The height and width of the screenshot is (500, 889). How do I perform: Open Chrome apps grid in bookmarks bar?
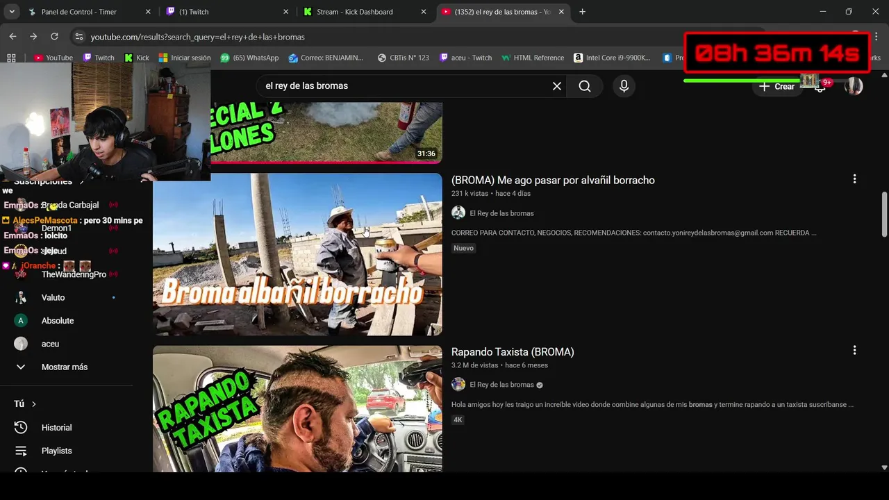point(11,58)
